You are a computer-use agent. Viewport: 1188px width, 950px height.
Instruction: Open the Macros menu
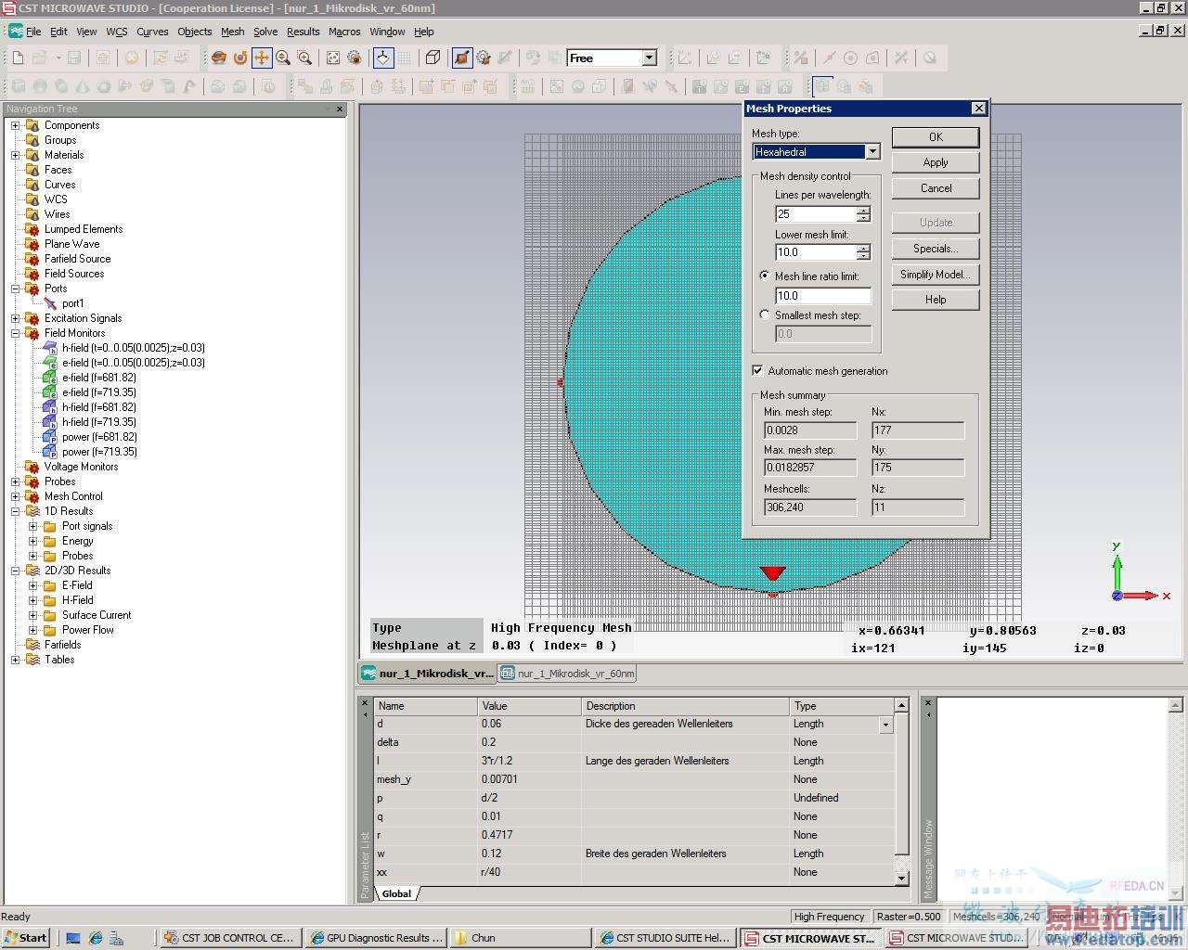coord(344,32)
